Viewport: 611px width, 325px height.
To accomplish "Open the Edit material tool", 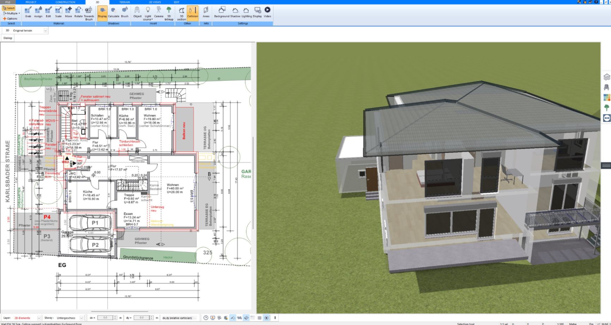I will pyautogui.click(x=48, y=12).
